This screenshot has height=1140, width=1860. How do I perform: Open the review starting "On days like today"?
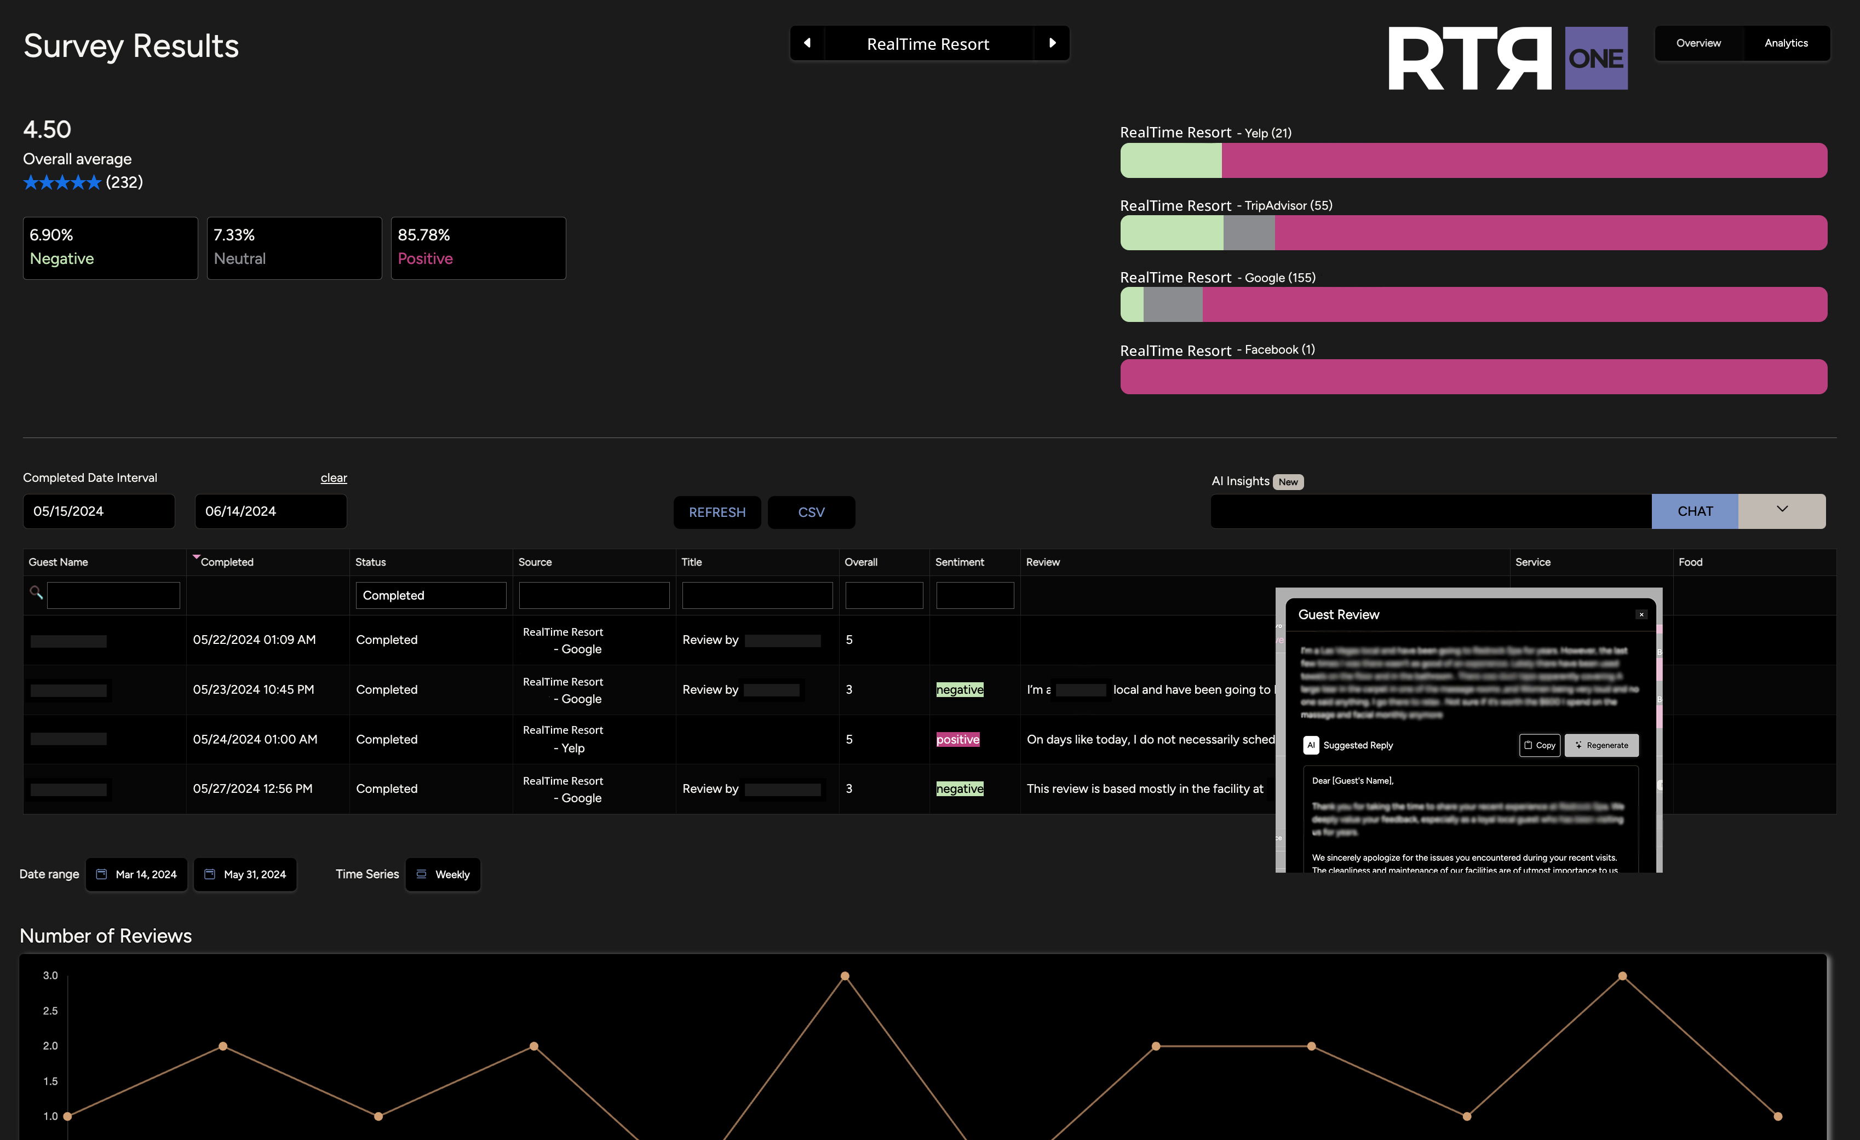click(1150, 739)
